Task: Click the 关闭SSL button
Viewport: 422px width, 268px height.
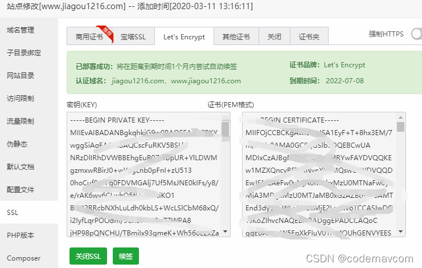Action: tap(88, 256)
